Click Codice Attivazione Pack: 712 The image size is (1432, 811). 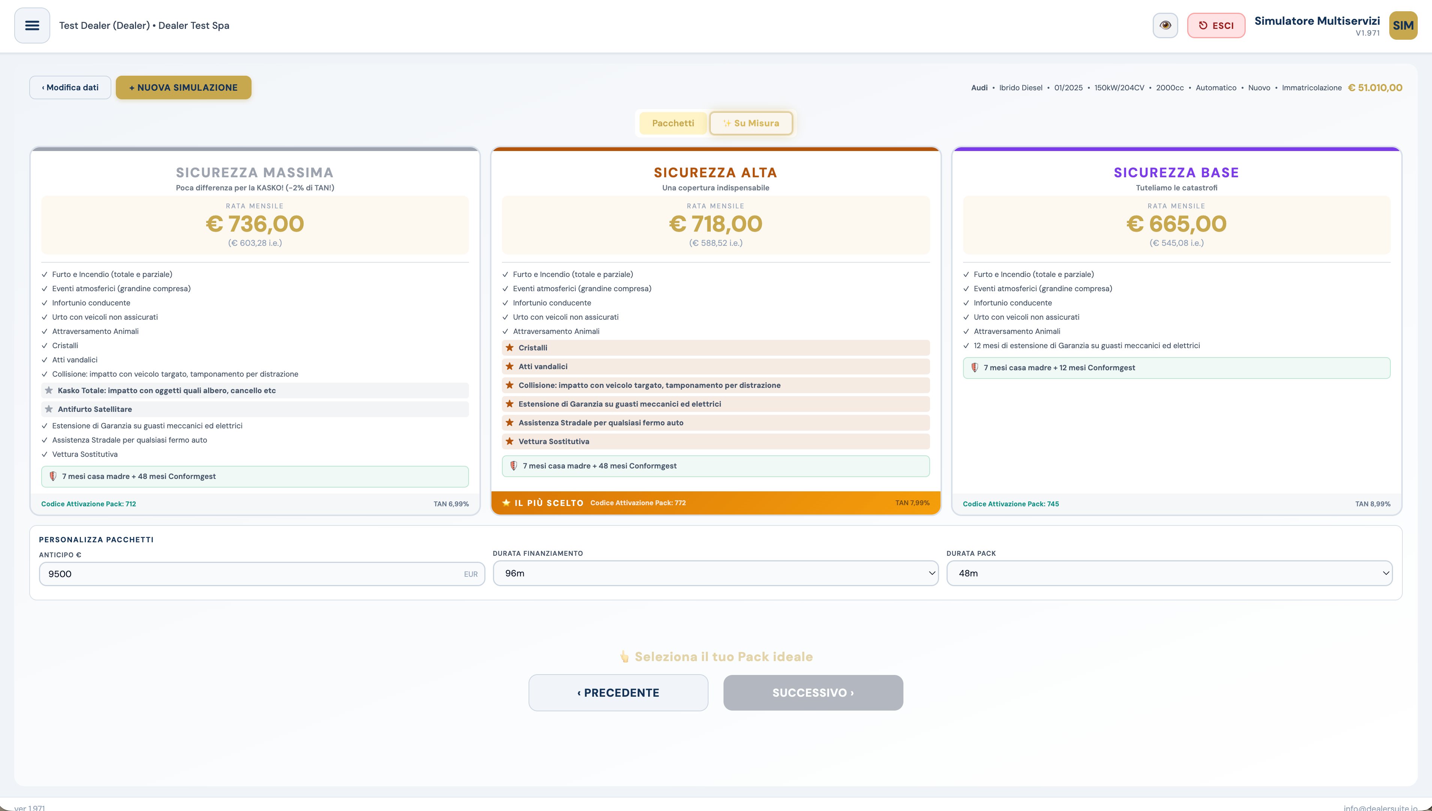[x=88, y=504]
